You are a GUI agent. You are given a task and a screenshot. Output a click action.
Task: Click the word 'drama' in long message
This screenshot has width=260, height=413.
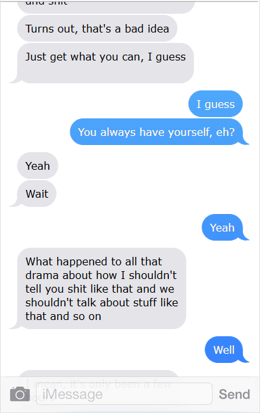pos(42,275)
